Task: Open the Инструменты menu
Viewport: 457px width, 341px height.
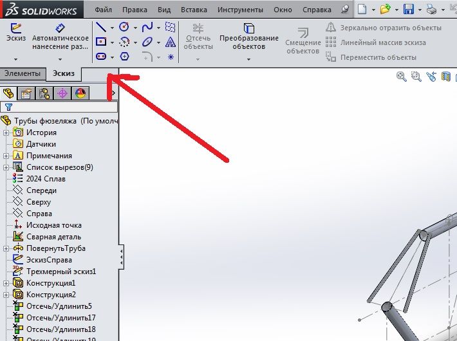Action: [240, 10]
